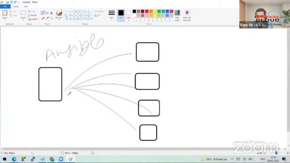
Task: Show hidden system tray icons chevron
Action: pos(232,159)
